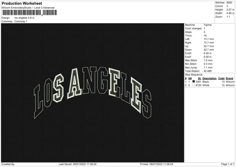Image resolution: width=236 pixels, height=167 pixels.
Task: Click the black color swatch in row 1
Action: [x=194, y=82]
